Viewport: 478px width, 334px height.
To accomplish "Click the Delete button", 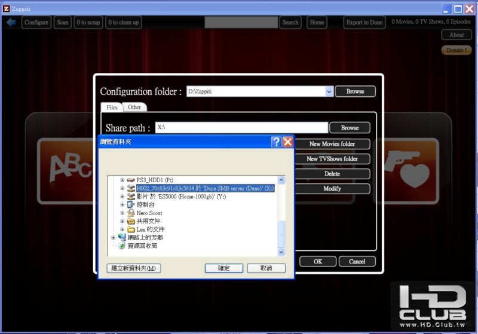I will pos(332,174).
